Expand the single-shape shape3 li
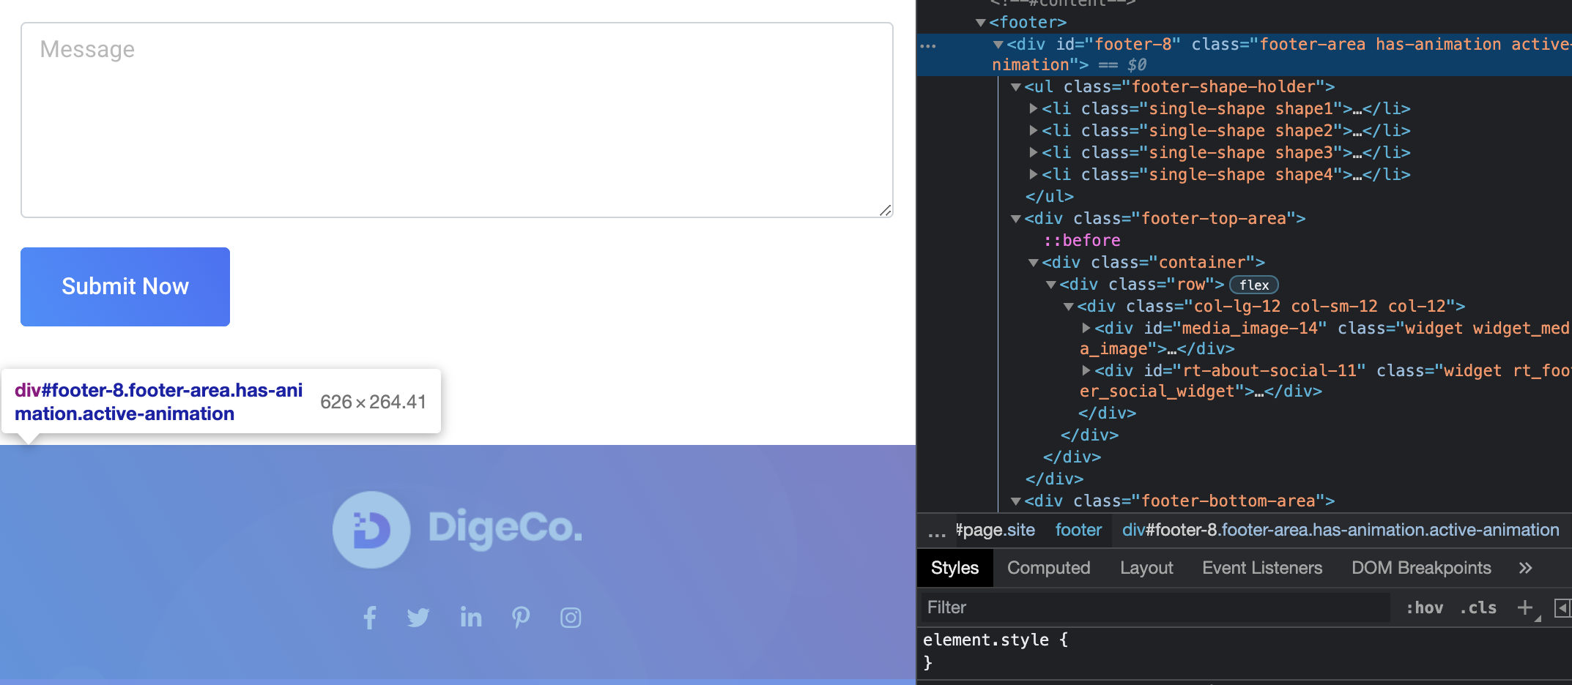The image size is (1572, 685). pos(1034,152)
